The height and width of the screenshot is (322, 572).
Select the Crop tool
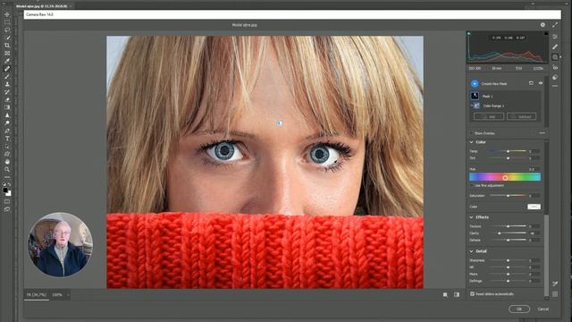coord(7,46)
